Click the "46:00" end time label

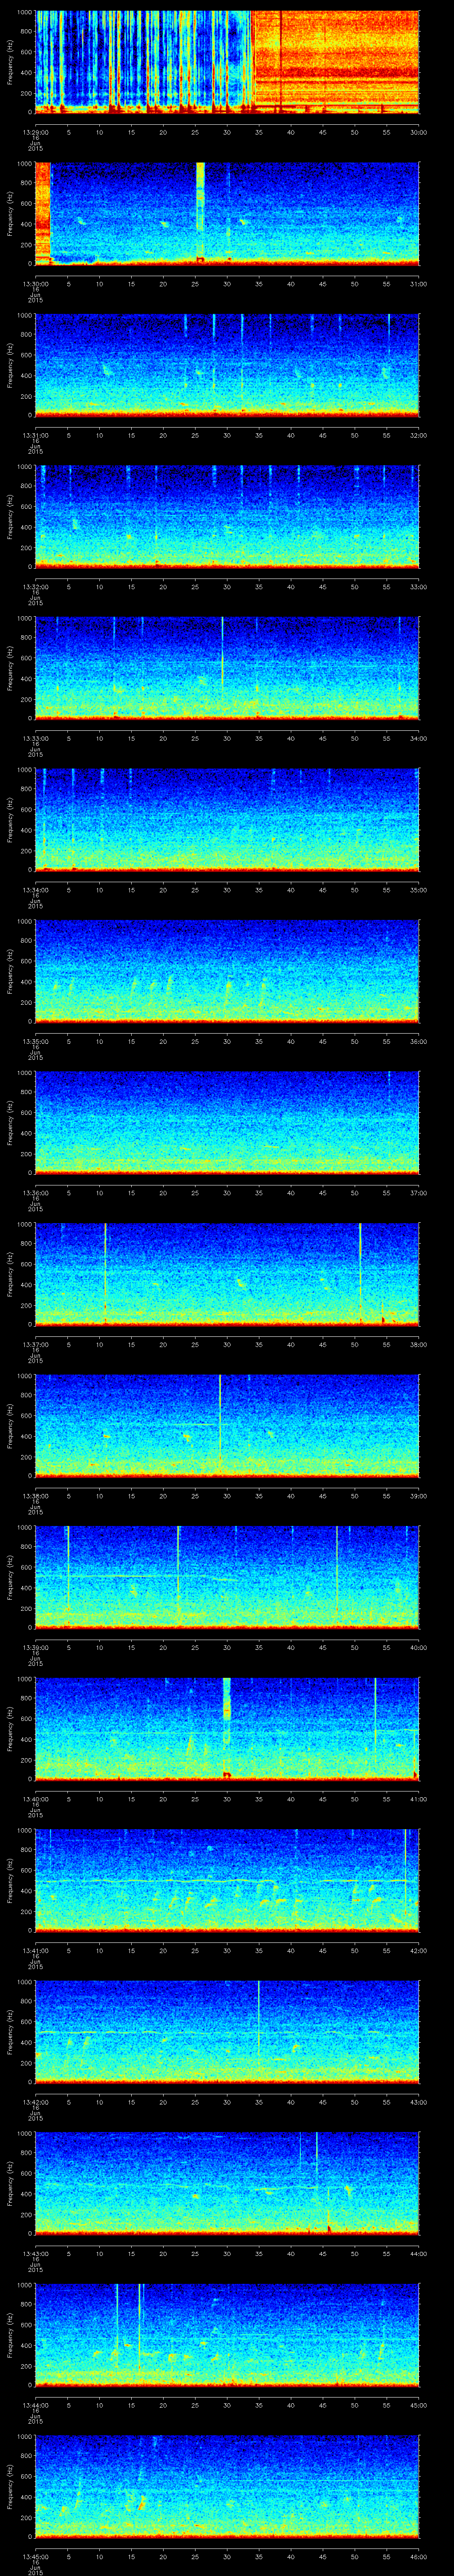tap(419, 2556)
